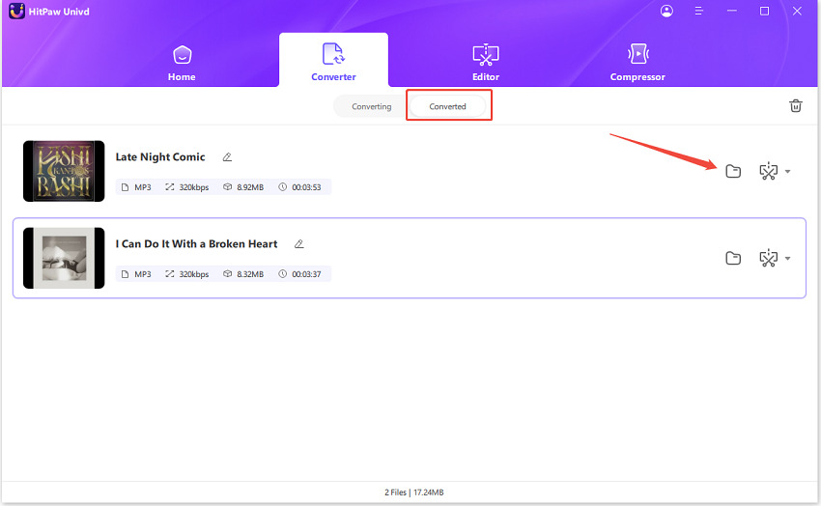Screen dimensions: 821x506
Task: Minimize the HitPaw Univd window
Action: click(732, 11)
